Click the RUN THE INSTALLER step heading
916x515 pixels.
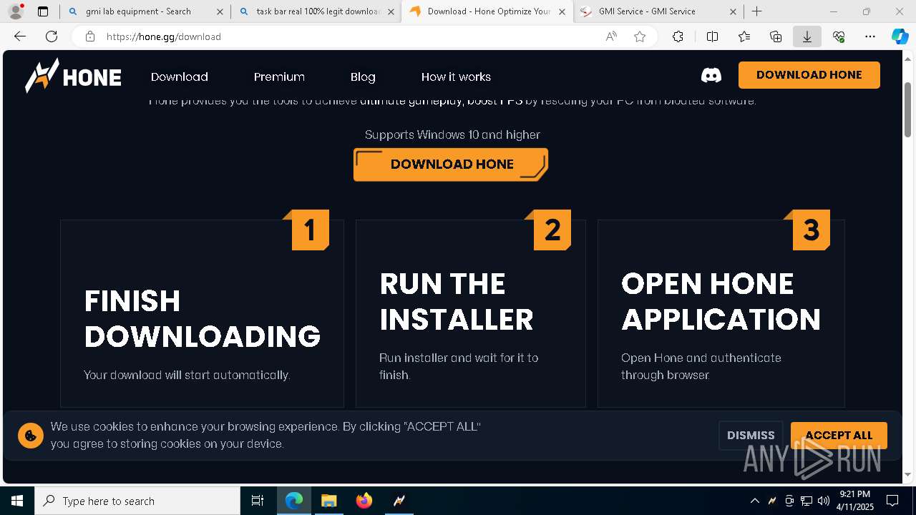[457, 301]
